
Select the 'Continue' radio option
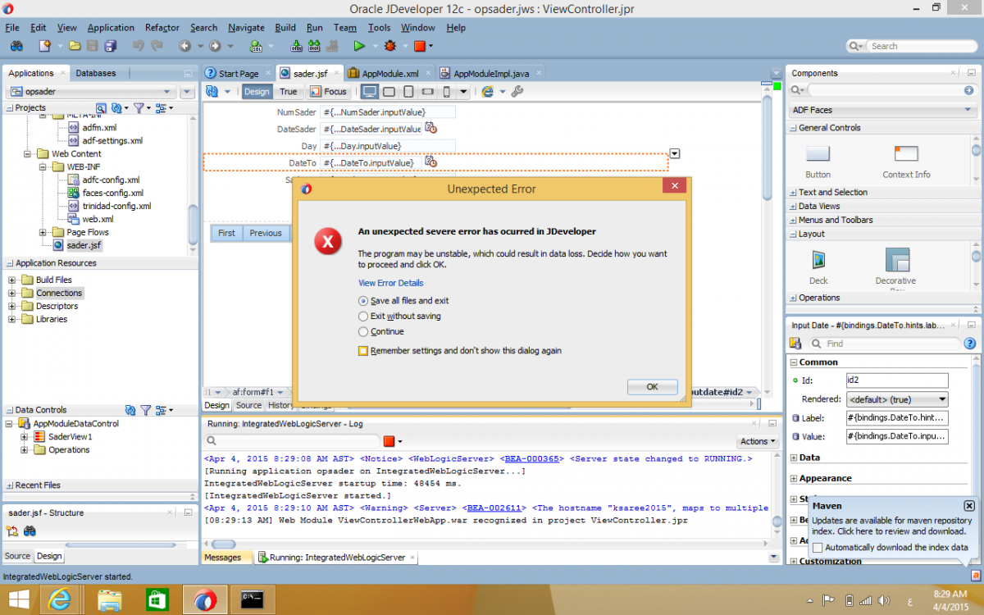[x=363, y=331]
